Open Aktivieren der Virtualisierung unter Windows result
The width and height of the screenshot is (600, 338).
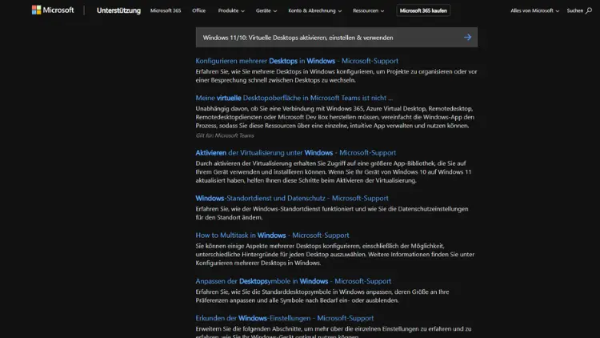(295, 152)
